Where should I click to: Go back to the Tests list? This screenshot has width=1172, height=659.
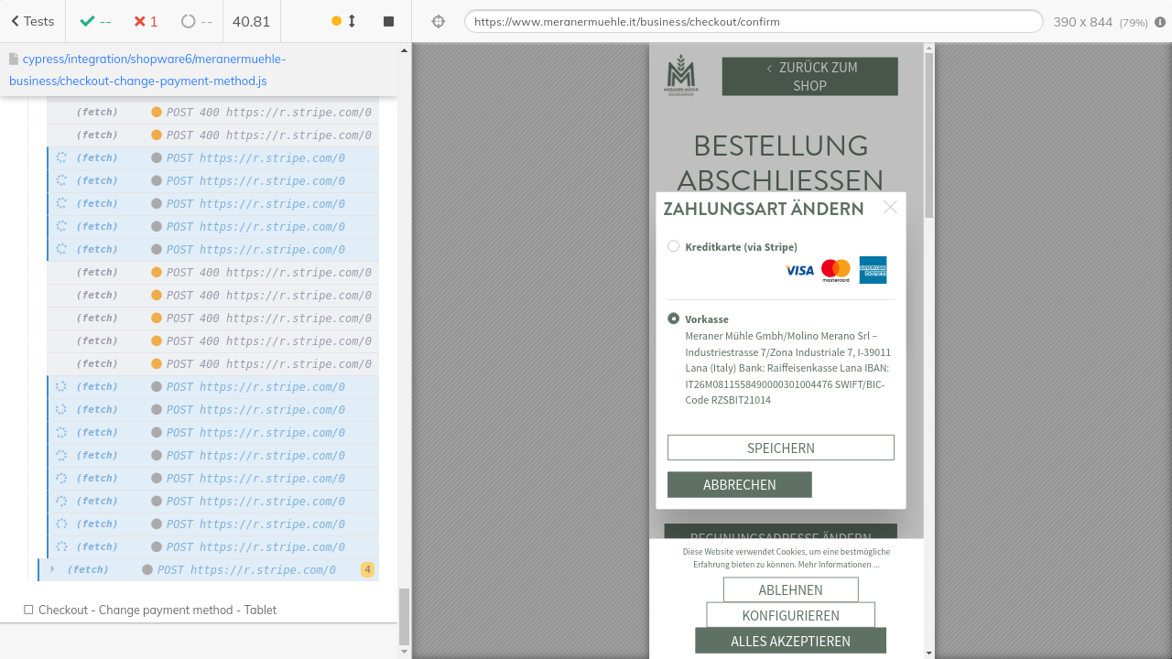(32, 21)
